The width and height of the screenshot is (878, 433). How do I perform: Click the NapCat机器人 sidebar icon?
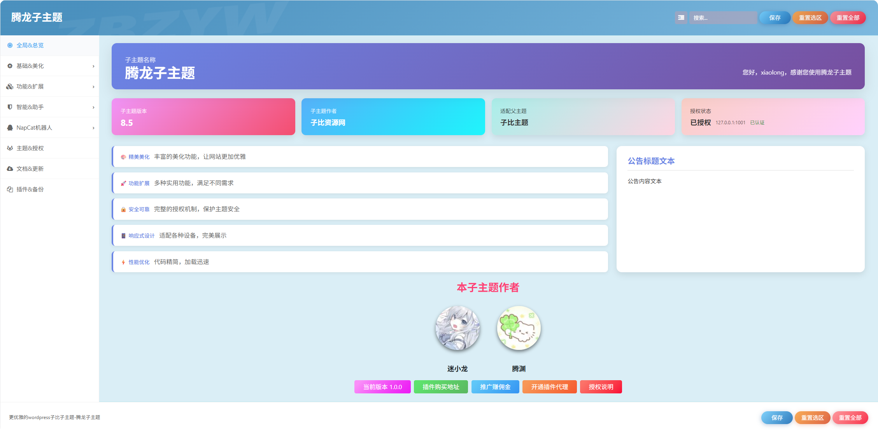[x=10, y=128]
